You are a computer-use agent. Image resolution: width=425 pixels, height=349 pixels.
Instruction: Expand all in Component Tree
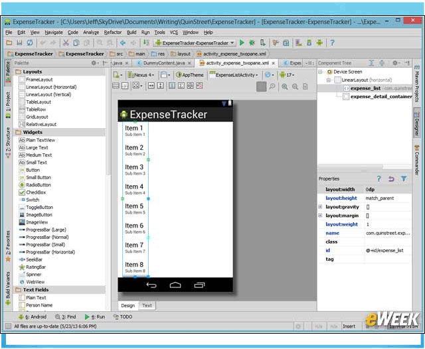[x=371, y=63]
